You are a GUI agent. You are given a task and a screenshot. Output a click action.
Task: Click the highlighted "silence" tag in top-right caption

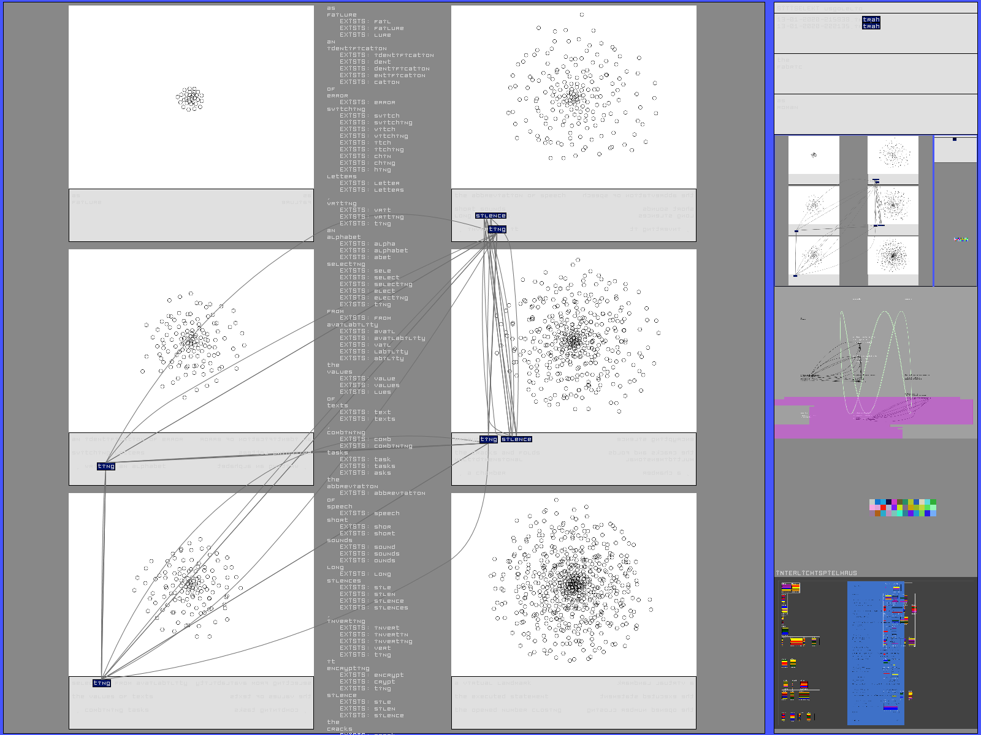490,216
